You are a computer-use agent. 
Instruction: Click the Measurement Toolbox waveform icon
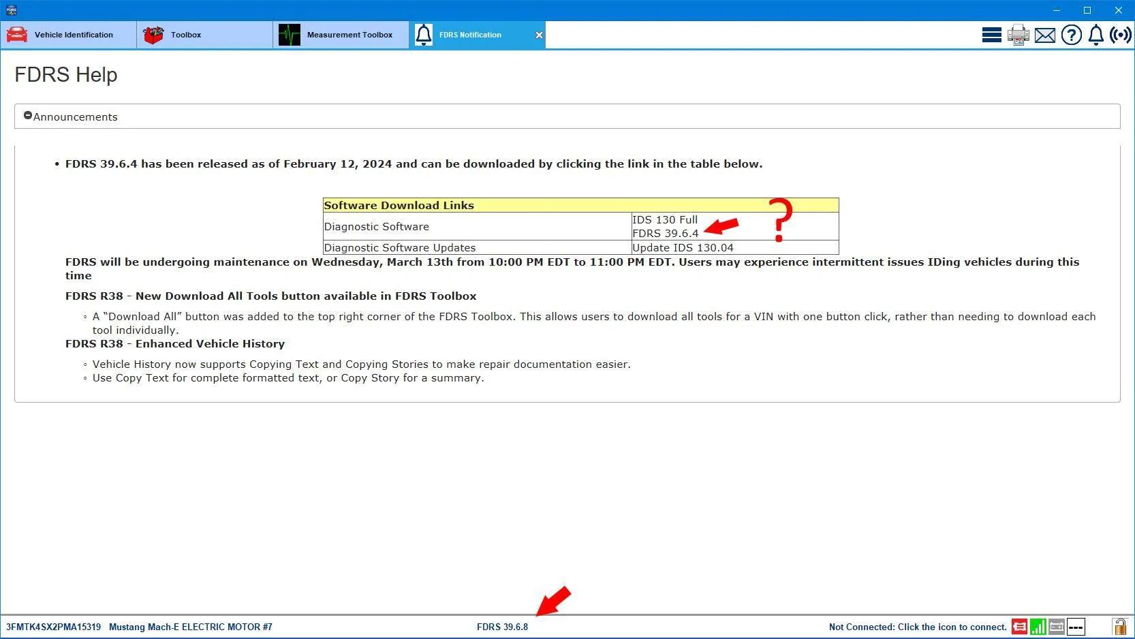coord(290,35)
